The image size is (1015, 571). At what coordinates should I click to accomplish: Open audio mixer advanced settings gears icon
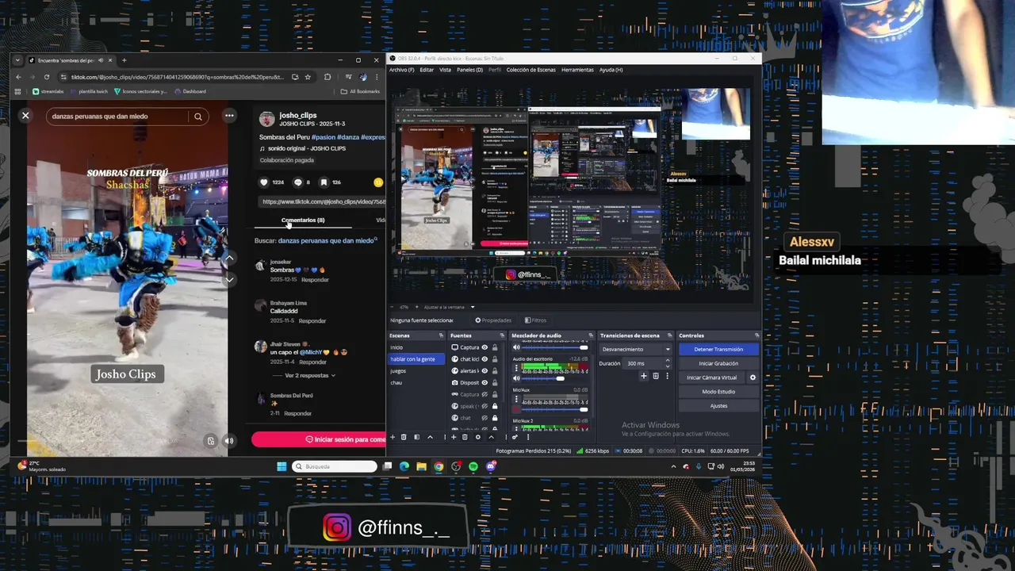pos(515,437)
